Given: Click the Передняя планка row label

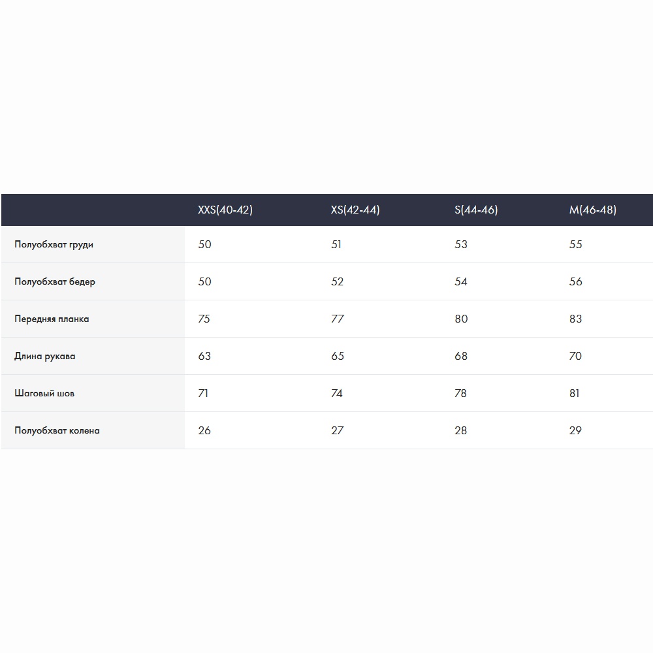Looking at the screenshot, I should [52, 319].
